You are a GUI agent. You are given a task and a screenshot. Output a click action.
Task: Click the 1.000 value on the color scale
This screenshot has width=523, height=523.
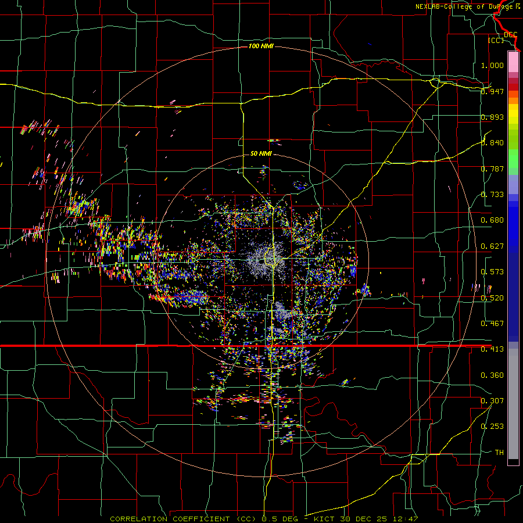tap(492, 65)
